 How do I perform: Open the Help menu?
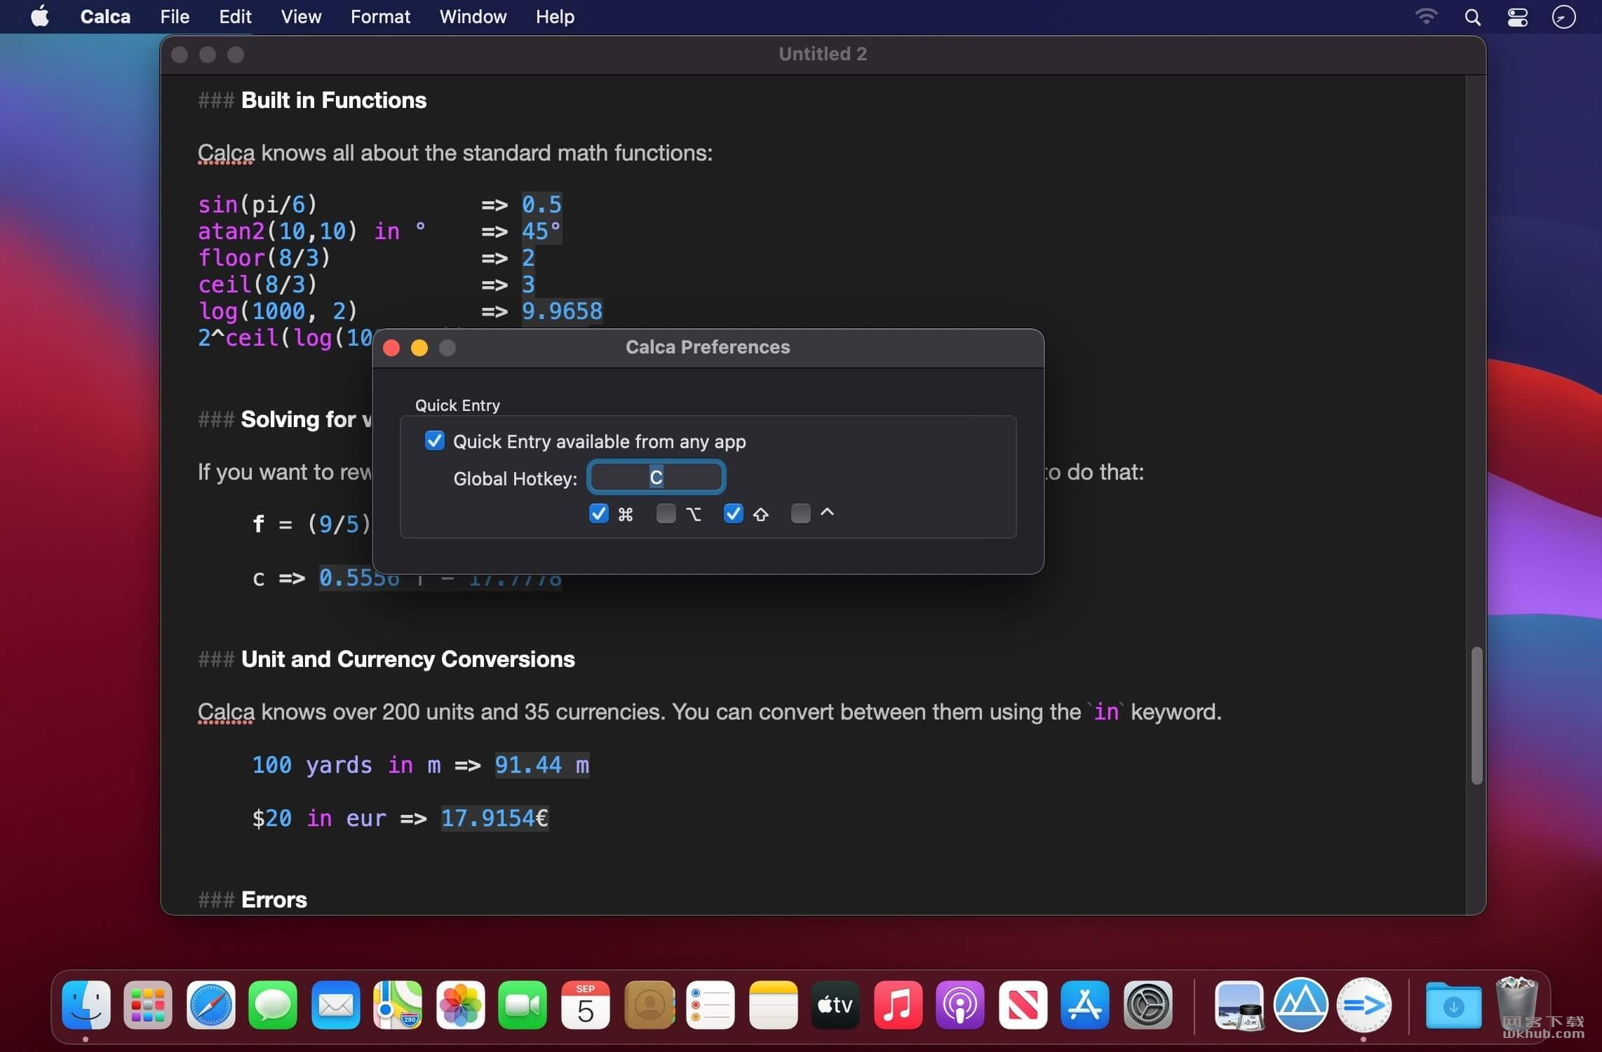[555, 16]
